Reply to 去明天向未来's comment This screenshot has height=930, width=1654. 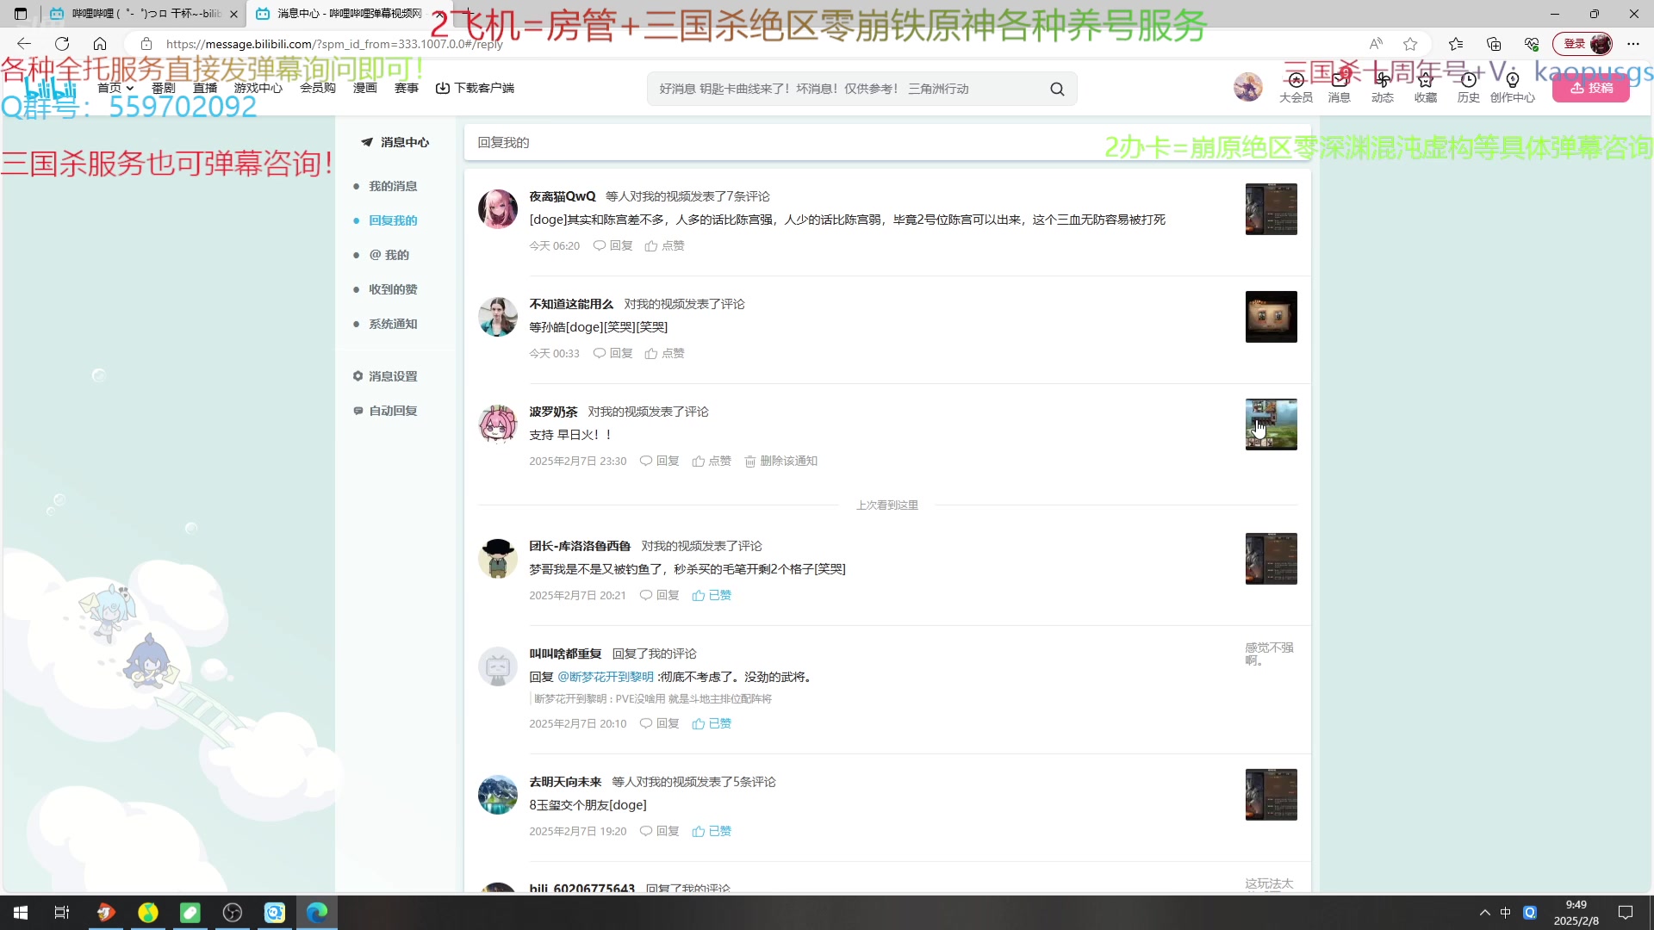659,832
